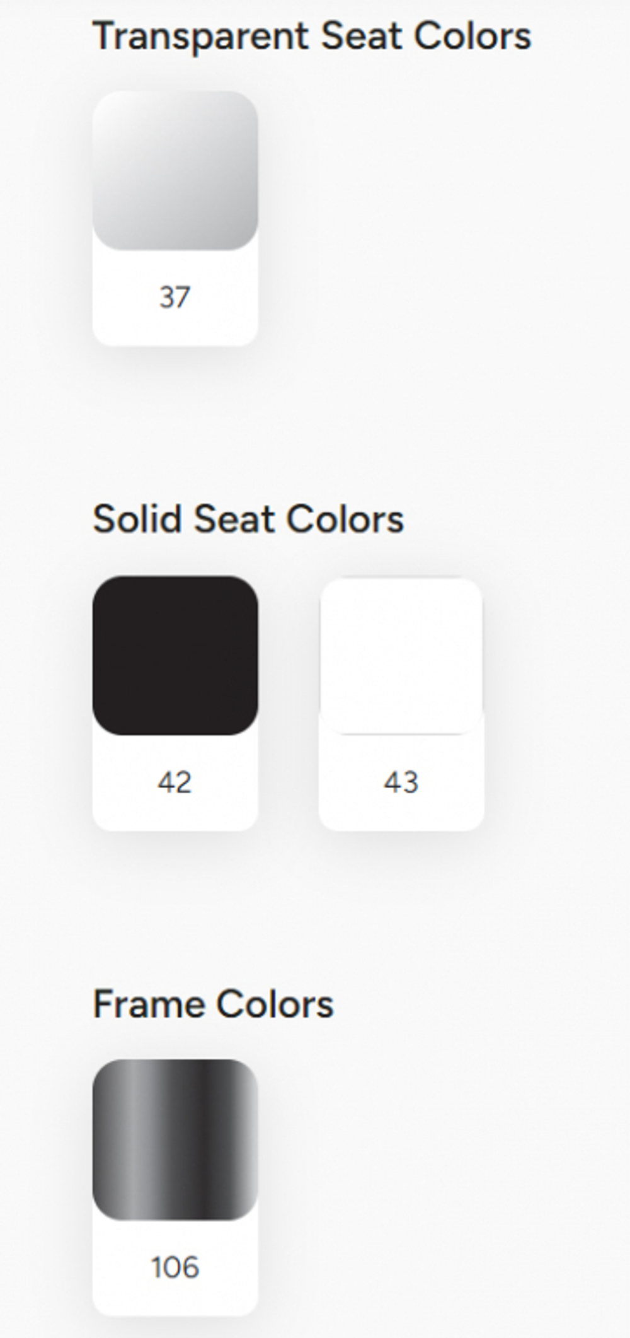The width and height of the screenshot is (630, 1338).
Task: Select the transparent gray gradient seat swatch
Action: point(175,170)
